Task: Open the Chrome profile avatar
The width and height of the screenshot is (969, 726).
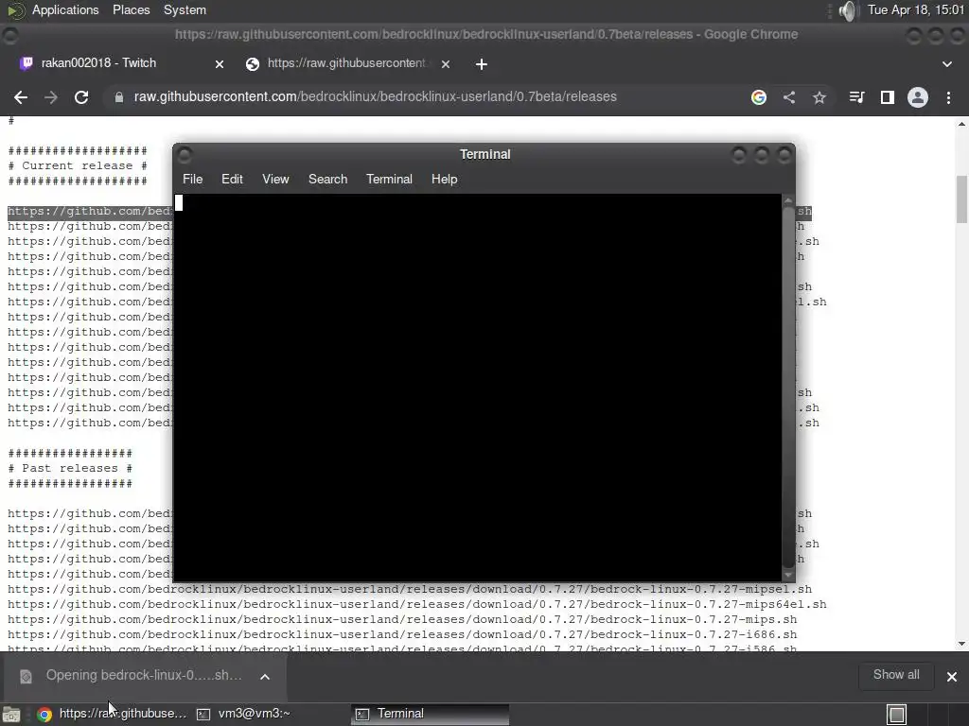Action: [x=918, y=97]
